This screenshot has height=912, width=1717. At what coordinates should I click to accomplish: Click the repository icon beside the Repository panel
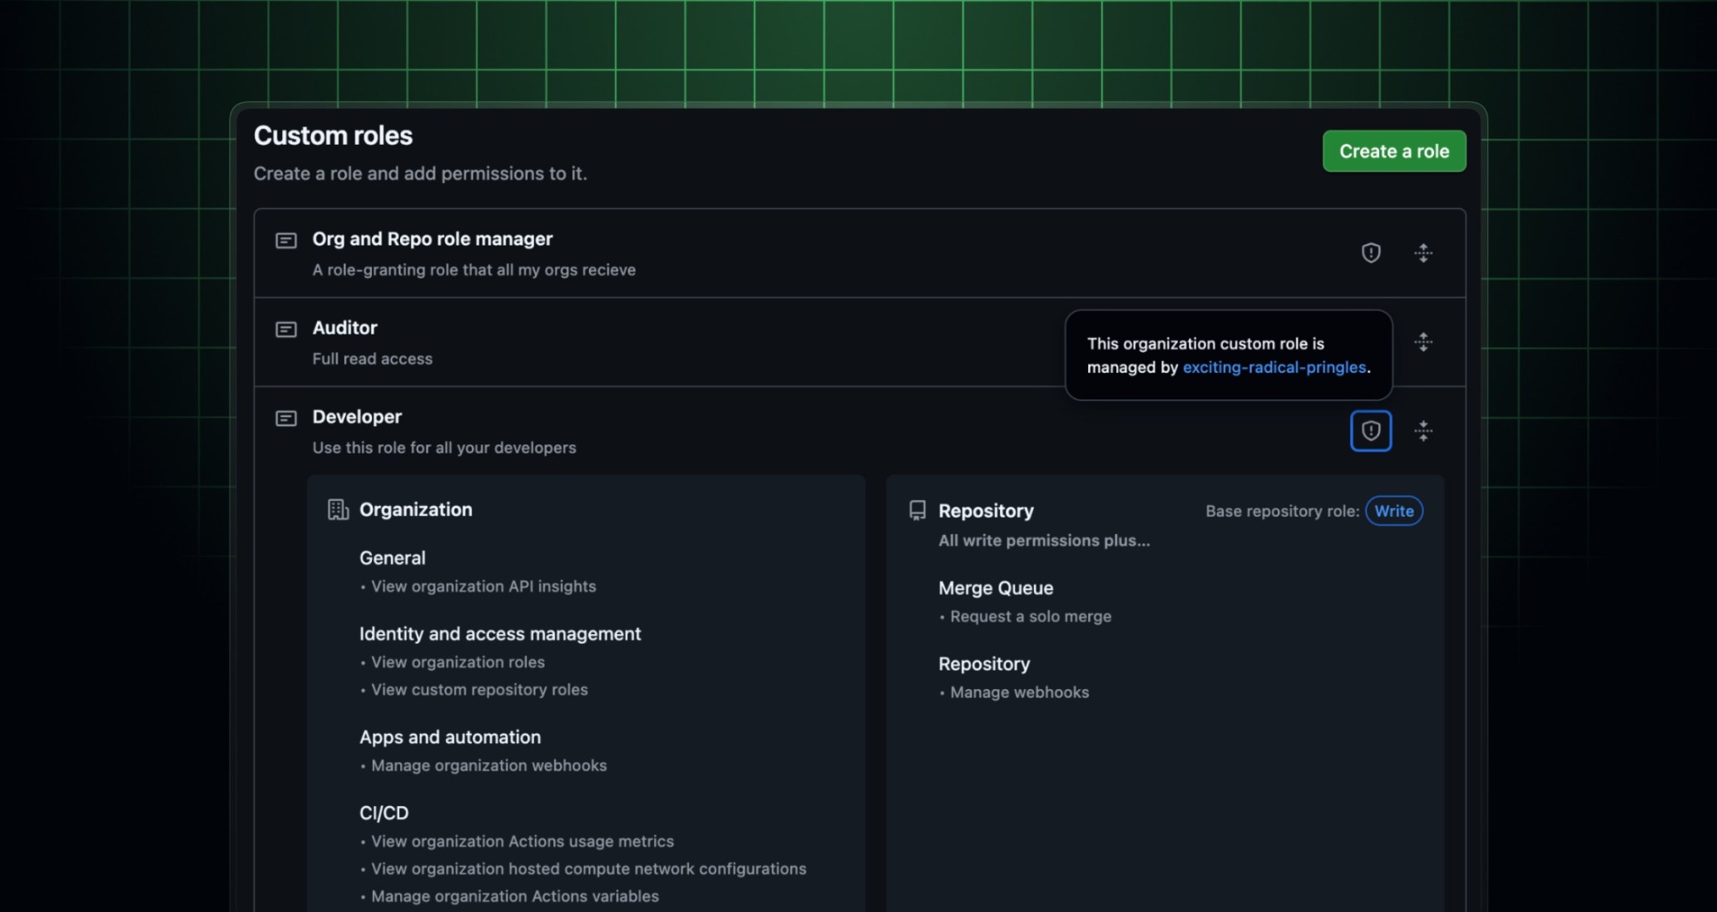[917, 509]
